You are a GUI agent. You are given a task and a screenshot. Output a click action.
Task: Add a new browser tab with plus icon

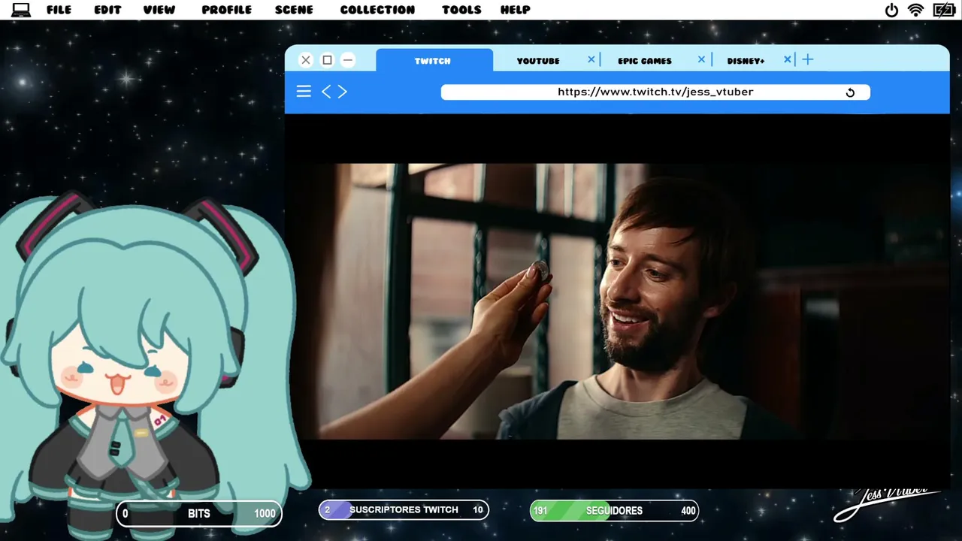808,59
